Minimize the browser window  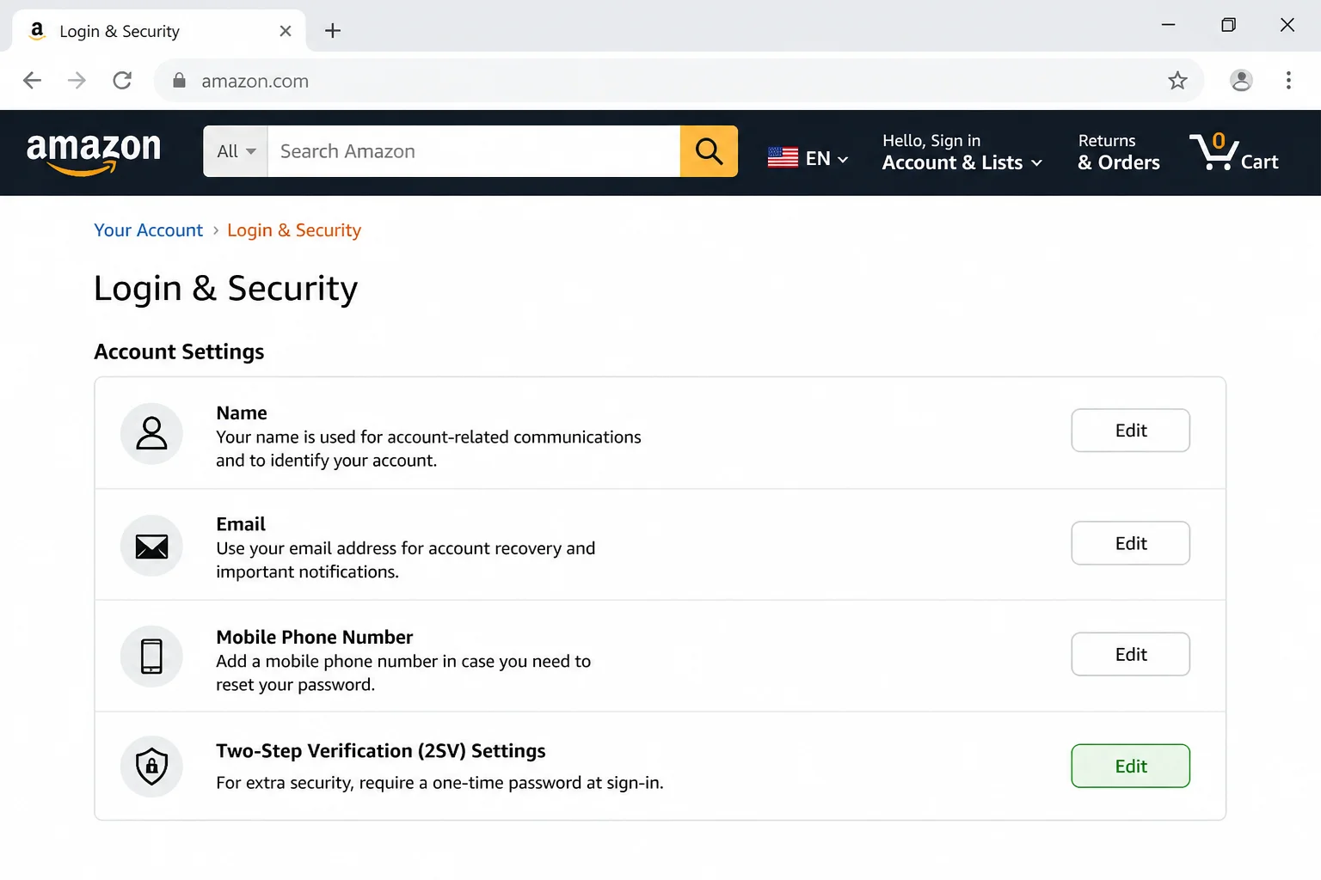(1168, 25)
